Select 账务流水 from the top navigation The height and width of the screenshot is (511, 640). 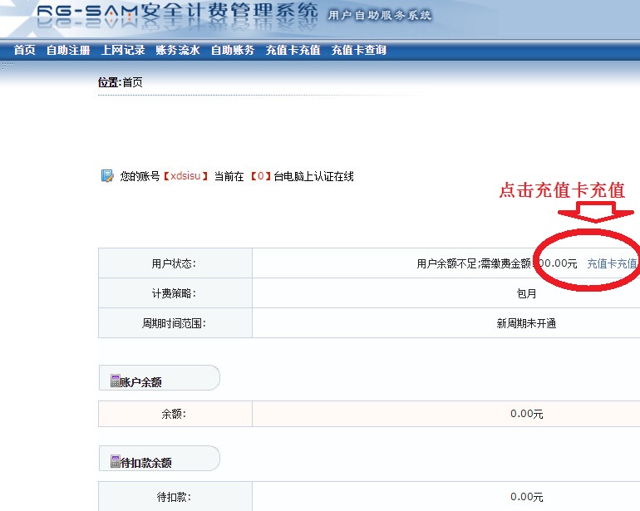pos(178,51)
